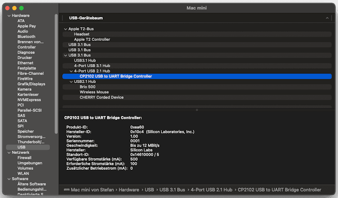Select USB3.1 Hub row

coord(197,60)
